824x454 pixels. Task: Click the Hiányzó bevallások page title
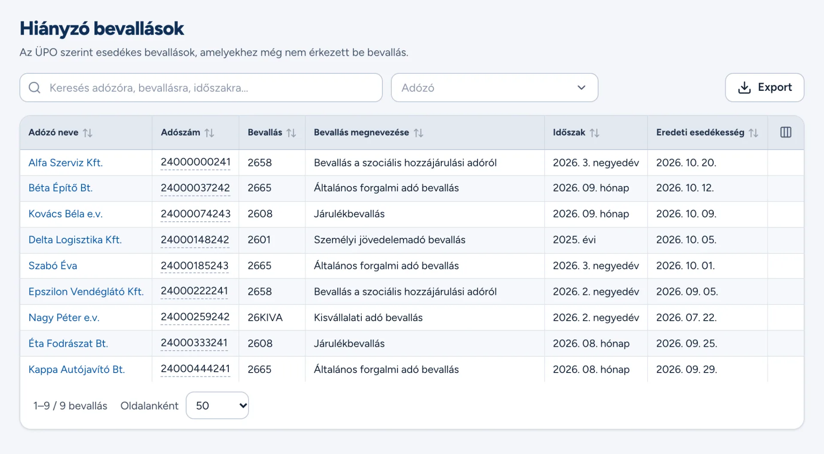102,29
